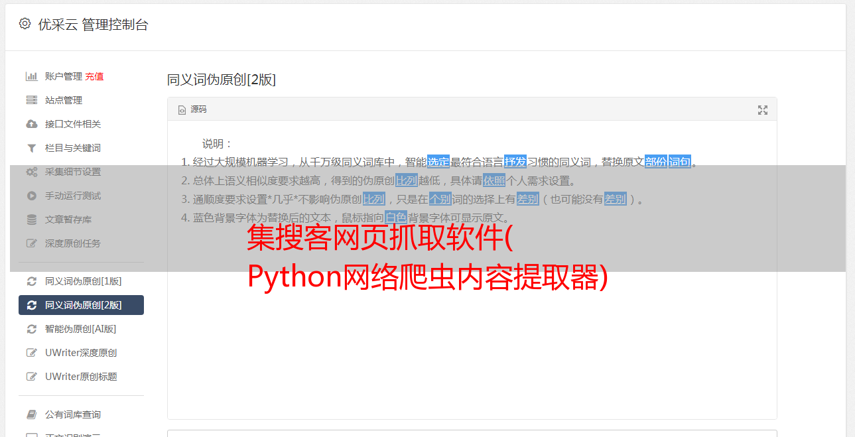This screenshot has height=437, width=855.
Task: Open 公有词库查询 book icon entry
Action: click(x=31, y=414)
